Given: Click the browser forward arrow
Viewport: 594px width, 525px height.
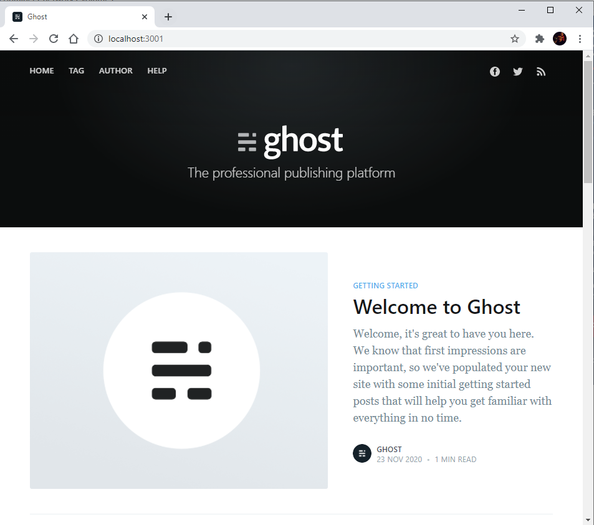Looking at the screenshot, I should tap(34, 39).
